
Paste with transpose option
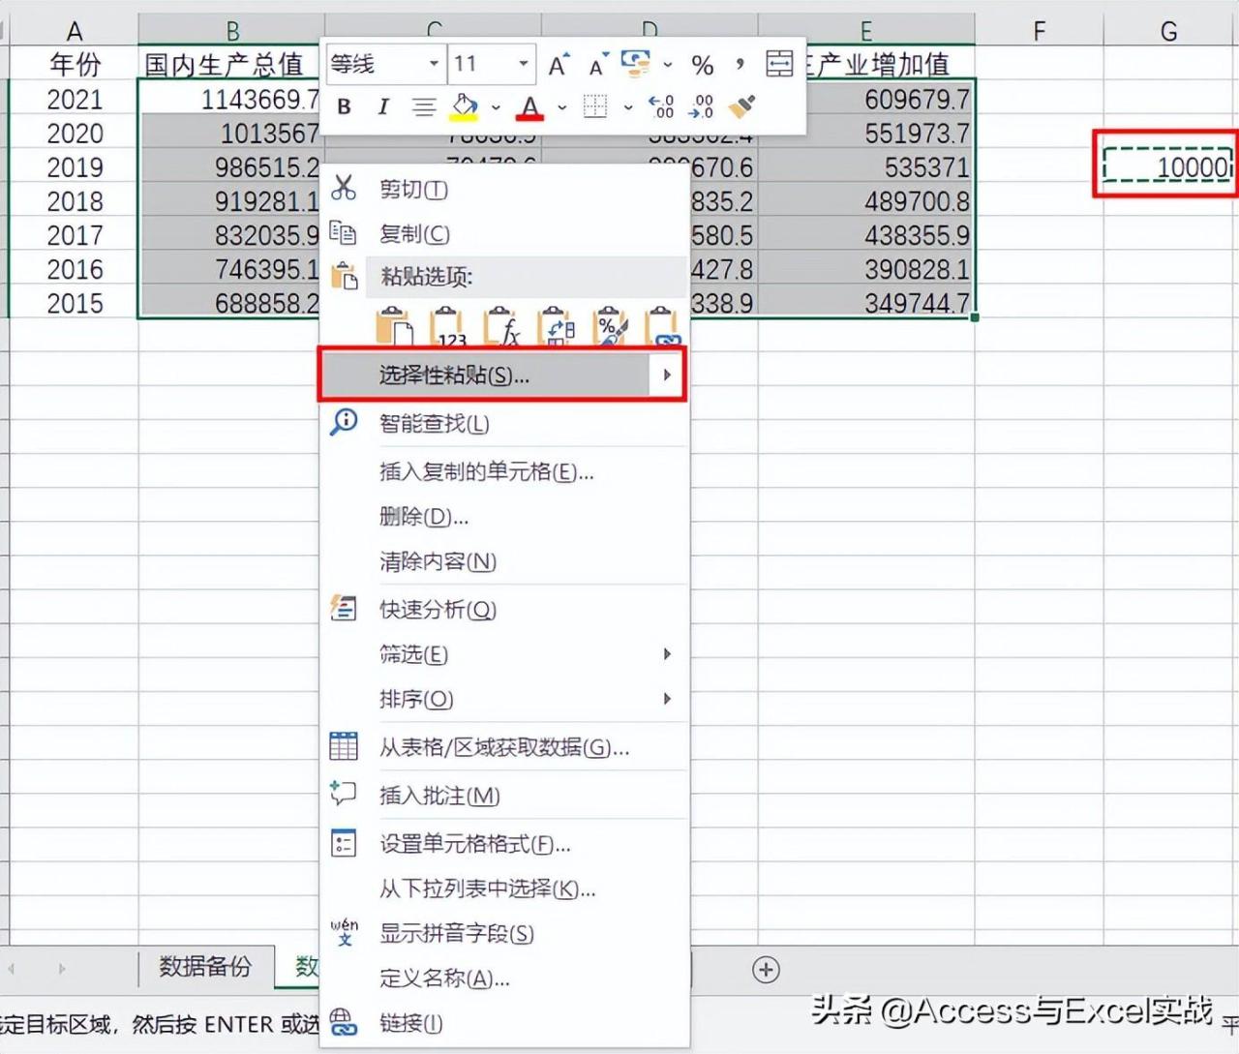(x=557, y=327)
